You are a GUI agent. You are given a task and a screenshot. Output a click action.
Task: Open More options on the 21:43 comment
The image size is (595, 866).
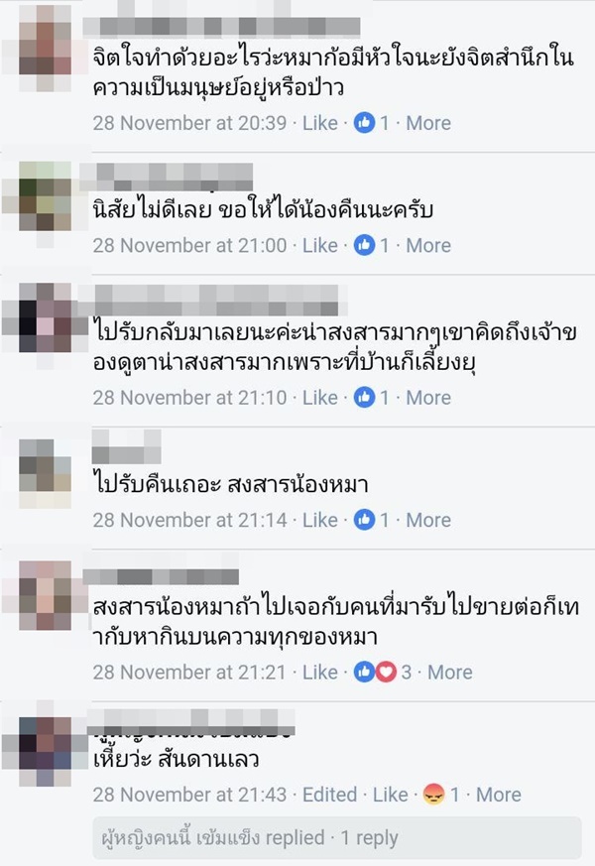click(x=499, y=795)
